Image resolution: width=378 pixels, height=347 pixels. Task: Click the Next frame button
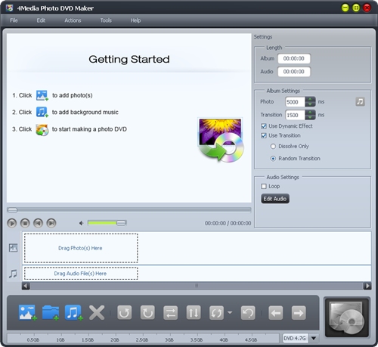[51, 223]
